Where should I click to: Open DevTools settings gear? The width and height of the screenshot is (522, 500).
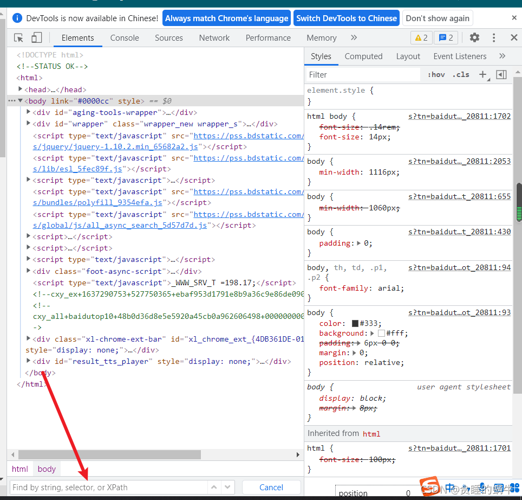(x=474, y=37)
